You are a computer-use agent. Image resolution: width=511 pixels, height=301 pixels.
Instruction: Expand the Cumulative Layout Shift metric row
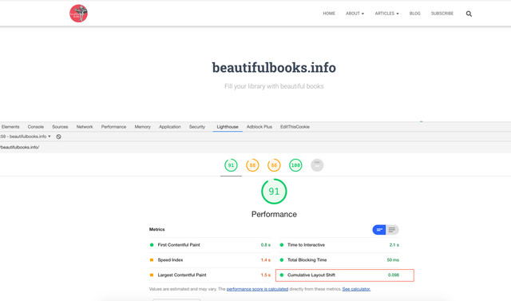[x=345, y=275]
